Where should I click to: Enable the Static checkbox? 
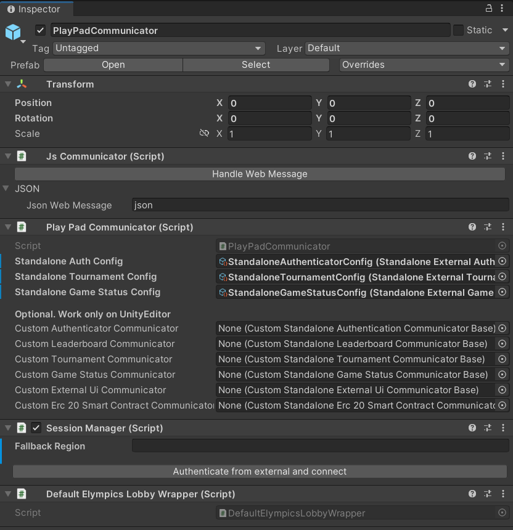(458, 30)
